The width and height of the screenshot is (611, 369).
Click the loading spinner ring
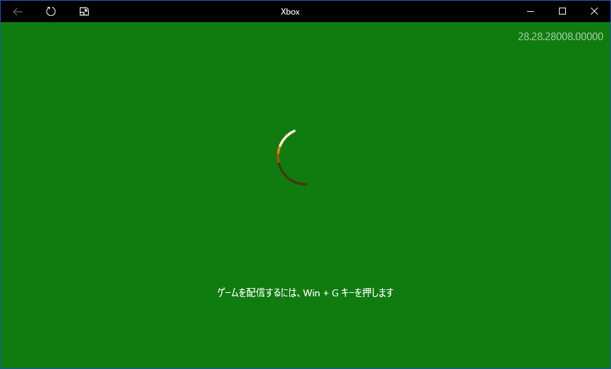(x=292, y=157)
